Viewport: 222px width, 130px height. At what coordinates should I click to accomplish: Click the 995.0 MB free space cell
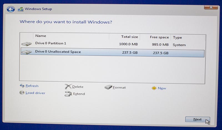160,45
